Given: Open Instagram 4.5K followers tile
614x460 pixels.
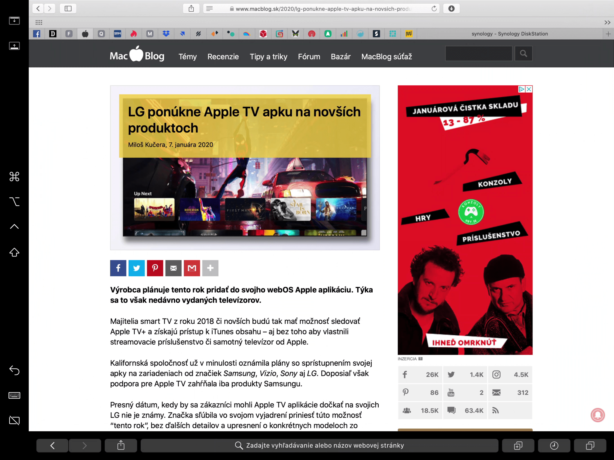Looking at the screenshot, I should pos(510,375).
